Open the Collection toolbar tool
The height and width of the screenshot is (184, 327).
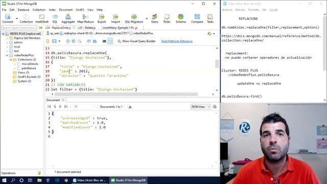[26, 18]
